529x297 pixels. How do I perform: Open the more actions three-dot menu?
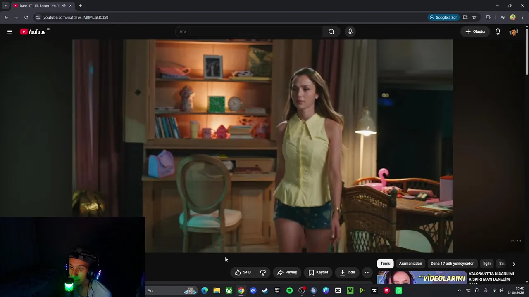[x=367, y=272]
